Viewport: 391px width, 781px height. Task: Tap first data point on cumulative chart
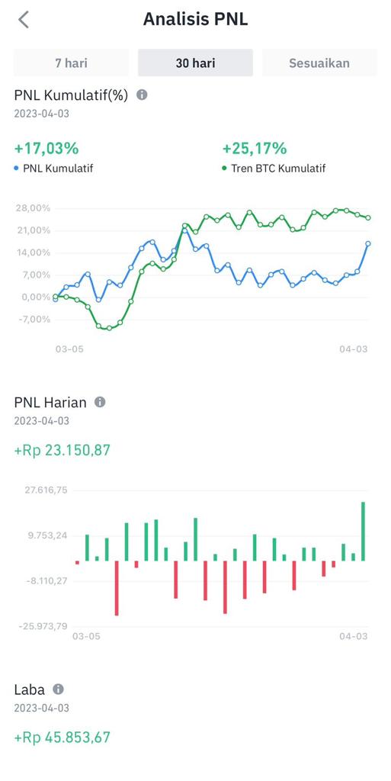pos(55,298)
